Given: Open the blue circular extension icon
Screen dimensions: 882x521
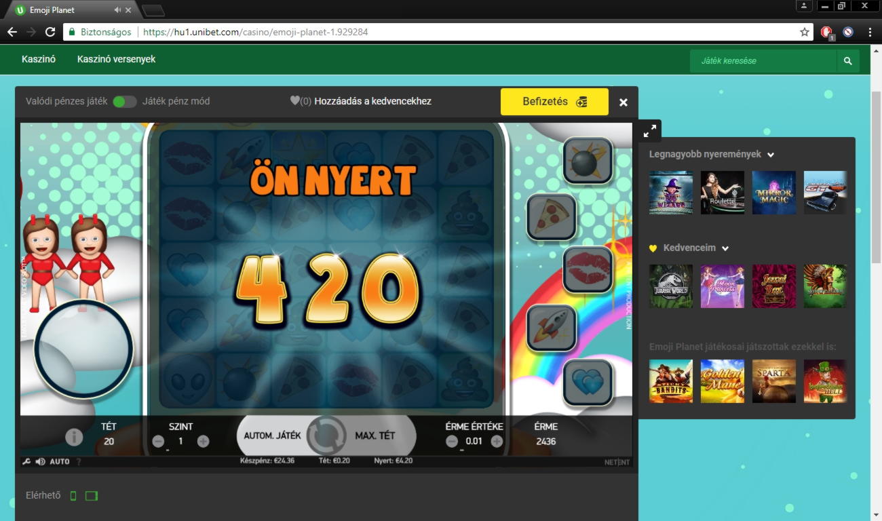Looking at the screenshot, I should 848,32.
